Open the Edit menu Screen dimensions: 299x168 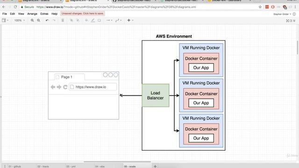[13, 14]
